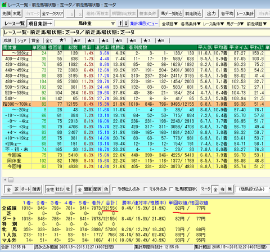
Task: Toggle the 全性 sex filter button
Action: click(50, 190)
